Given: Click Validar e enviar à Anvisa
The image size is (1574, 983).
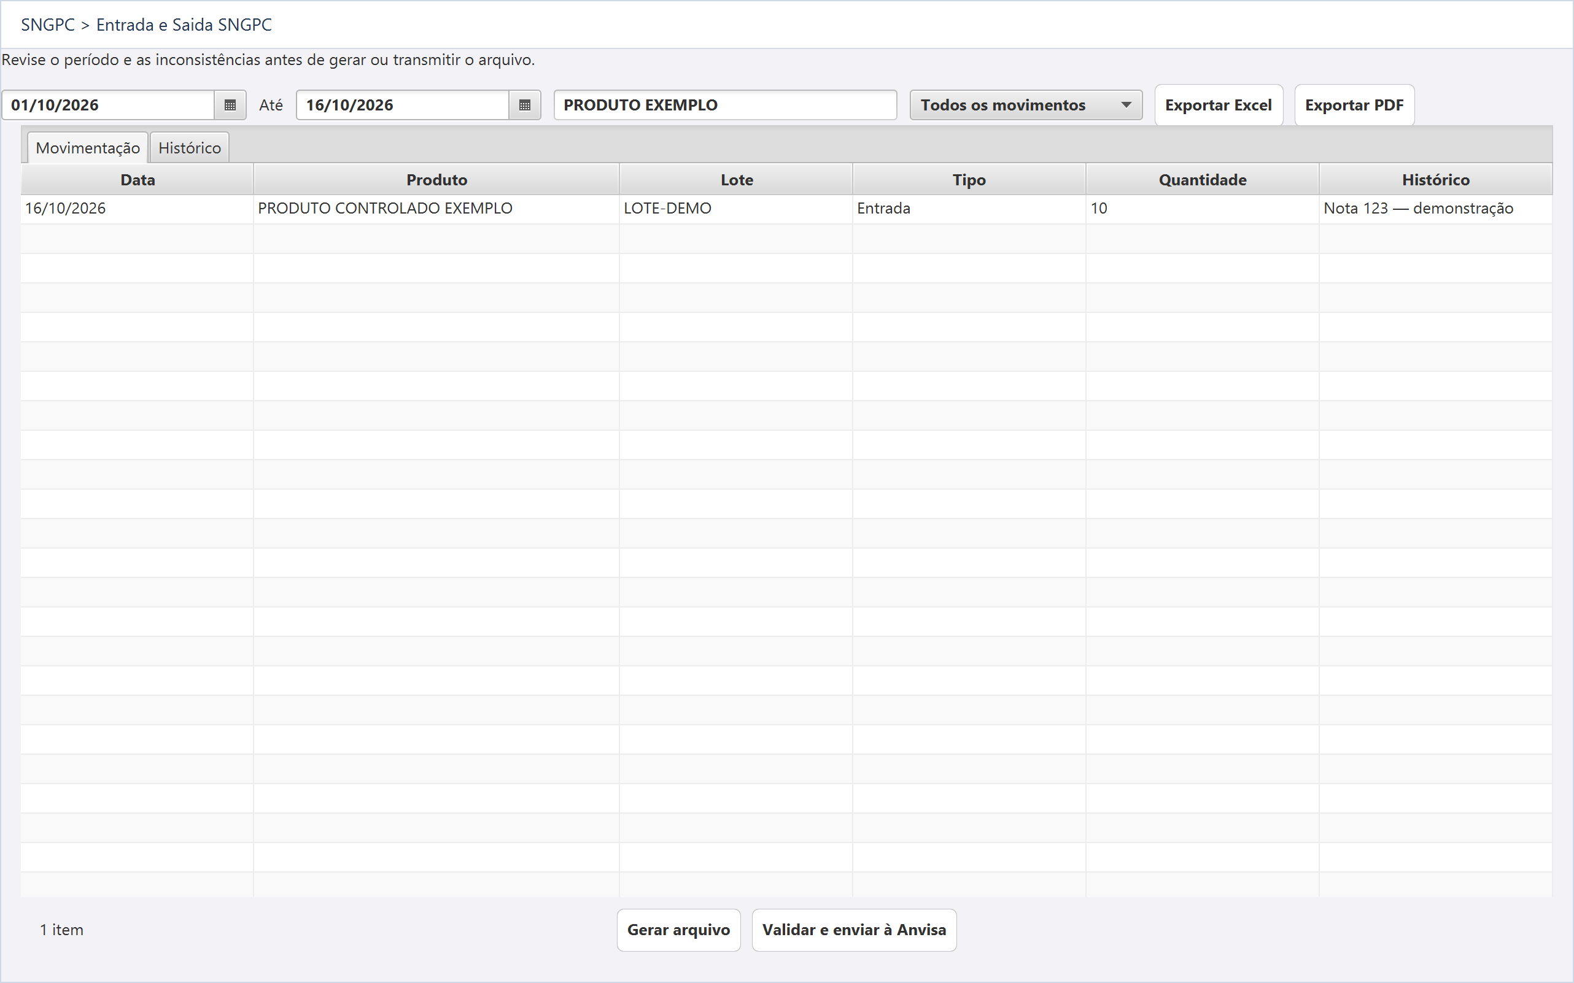Looking at the screenshot, I should coord(854,930).
